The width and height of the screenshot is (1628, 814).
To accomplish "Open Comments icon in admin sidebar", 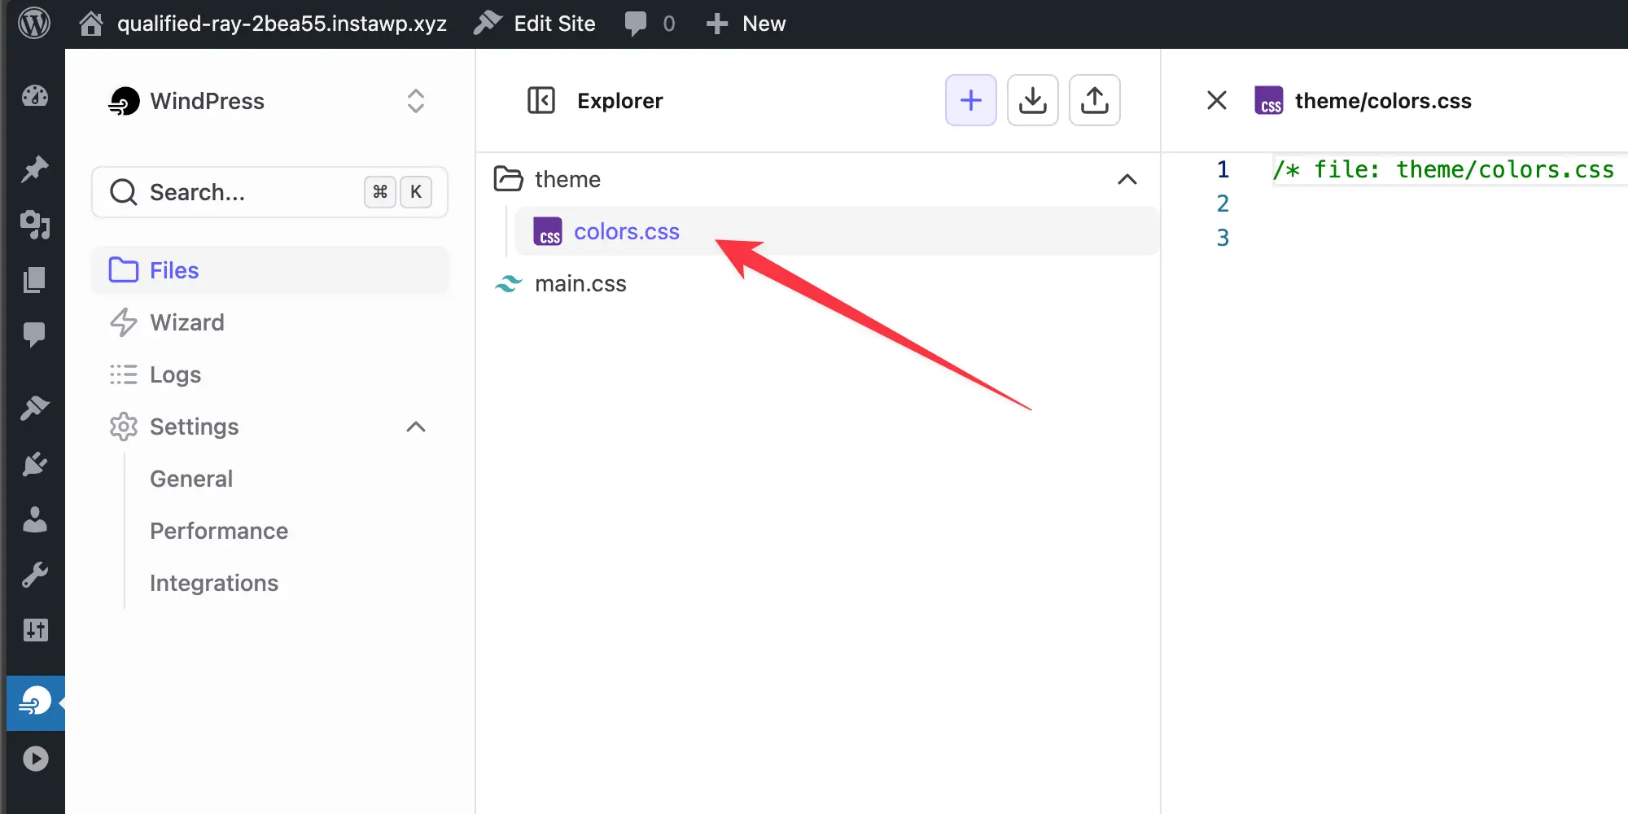I will coord(35,334).
